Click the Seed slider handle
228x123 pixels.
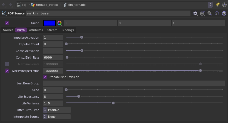point(66,90)
